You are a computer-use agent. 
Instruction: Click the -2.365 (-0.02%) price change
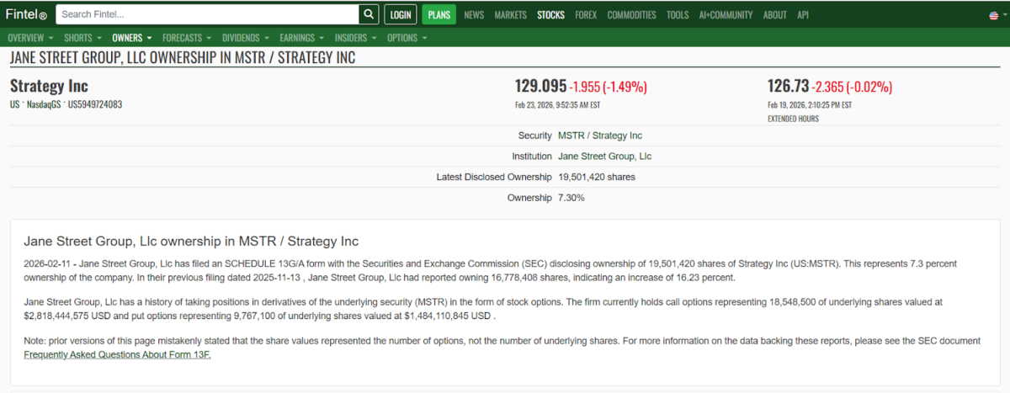pyautogui.click(x=852, y=87)
